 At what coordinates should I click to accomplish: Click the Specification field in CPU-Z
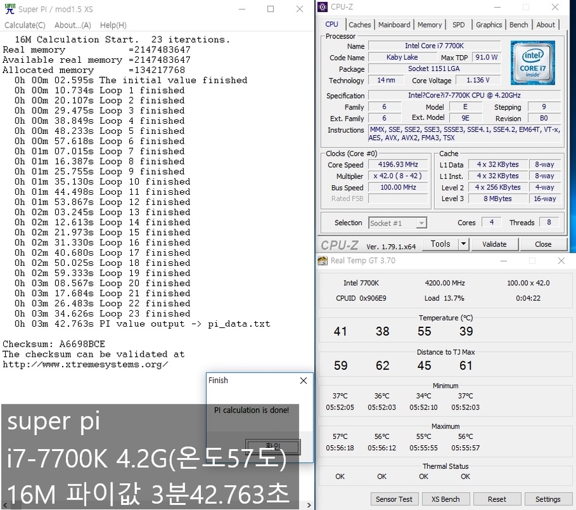tap(465, 95)
